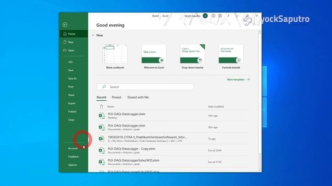Sort by the Date modified column header
The image size is (332, 186).
coord(216,106)
